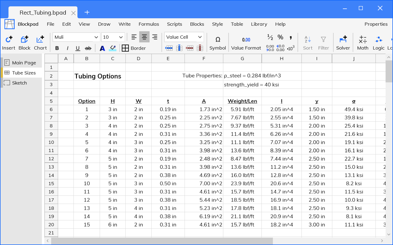Open the Muli font dropdown
393x245 pixels.
tap(76, 37)
